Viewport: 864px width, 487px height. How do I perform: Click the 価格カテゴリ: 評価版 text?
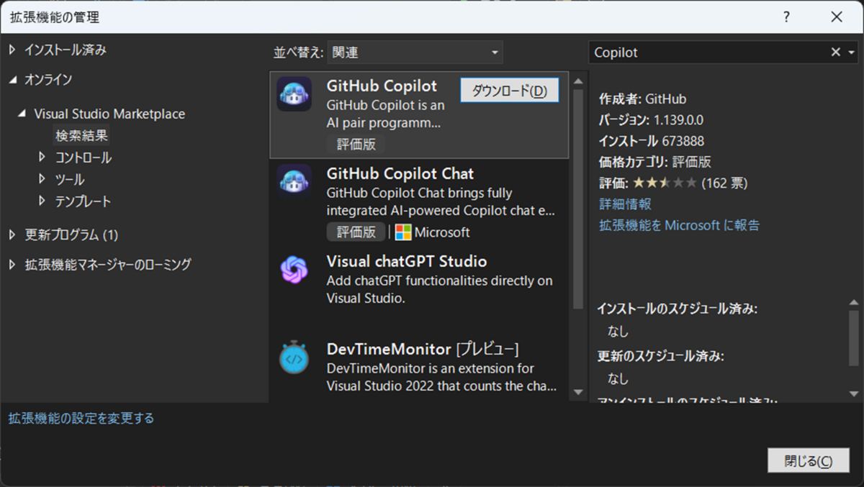tap(654, 162)
